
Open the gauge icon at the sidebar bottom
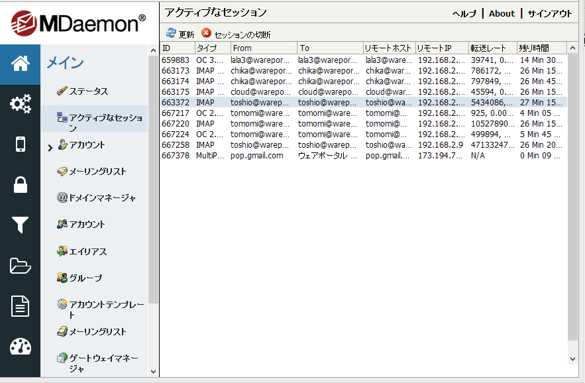point(20,346)
